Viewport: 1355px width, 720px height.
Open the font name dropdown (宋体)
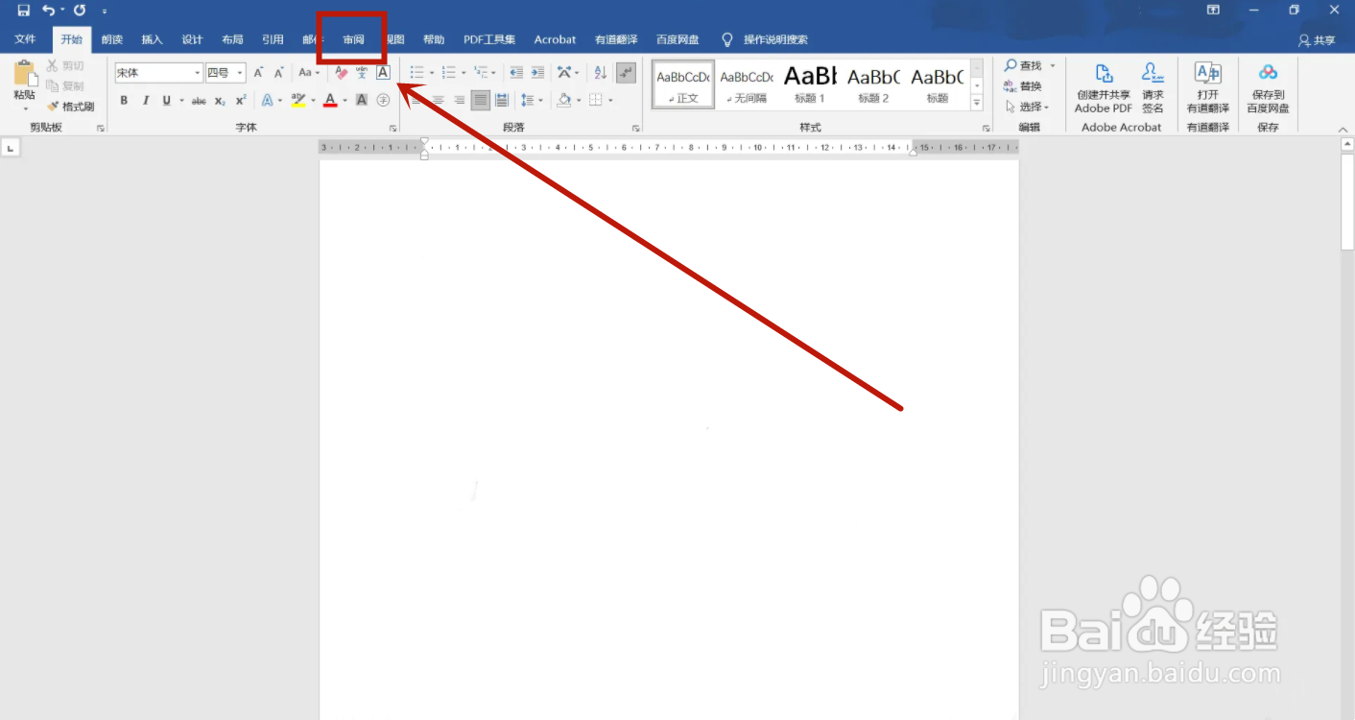198,73
